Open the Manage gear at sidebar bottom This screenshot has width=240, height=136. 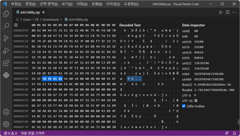pos(6,124)
